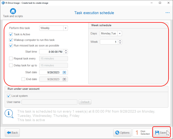173x139 pixels.
Task: Increase the Start time with up arrow
Action: 66,50
